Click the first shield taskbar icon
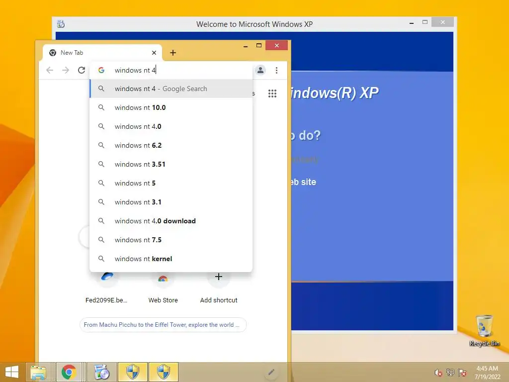 [x=132, y=372]
